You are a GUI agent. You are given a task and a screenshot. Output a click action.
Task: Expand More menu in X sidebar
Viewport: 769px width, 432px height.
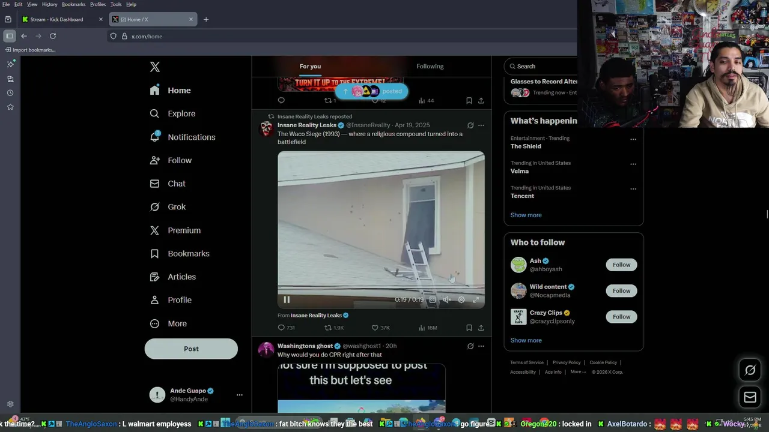point(169,323)
